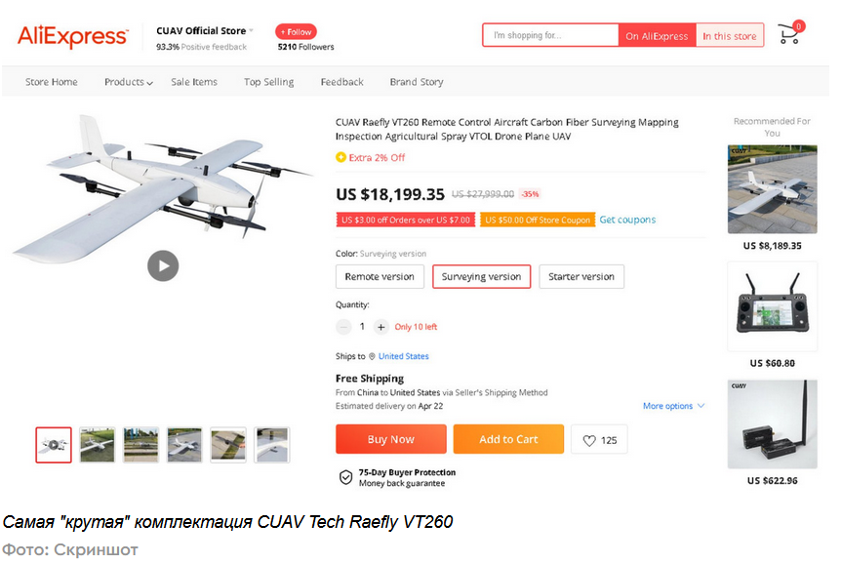Select the Starter version option
Viewport: 841px width, 564px height.
(581, 277)
